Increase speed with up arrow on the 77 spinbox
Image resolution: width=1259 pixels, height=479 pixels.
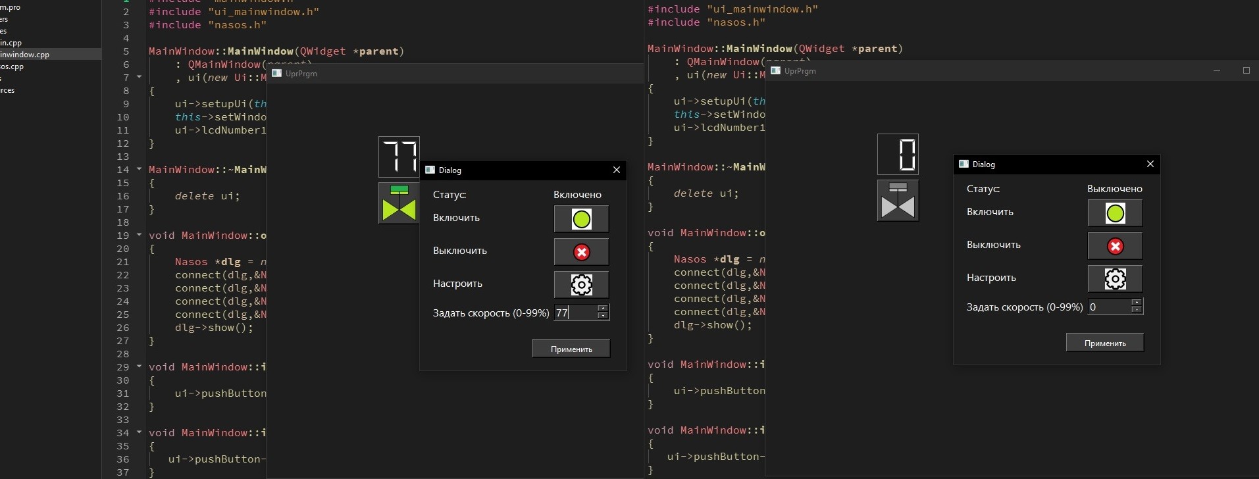click(603, 308)
